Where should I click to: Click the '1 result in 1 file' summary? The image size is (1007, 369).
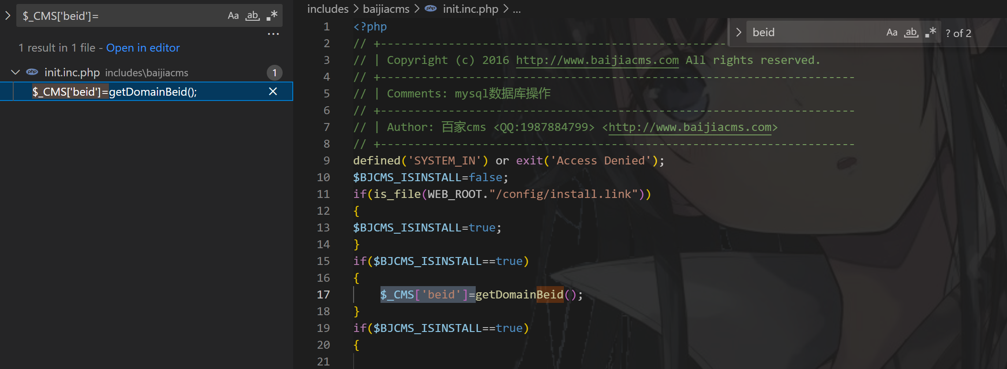pyautogui.click(x=57, y=48)
